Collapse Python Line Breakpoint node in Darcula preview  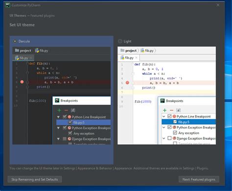(x=58, y=117)
